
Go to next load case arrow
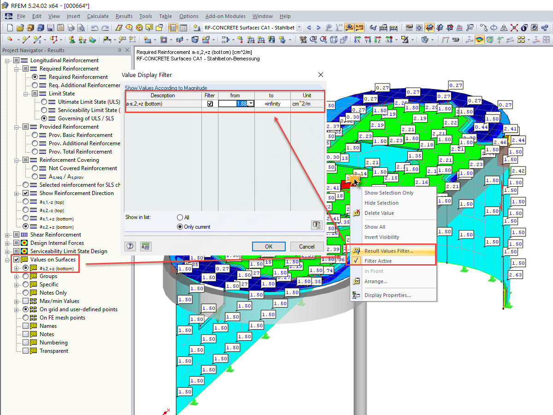pos(318,28)
